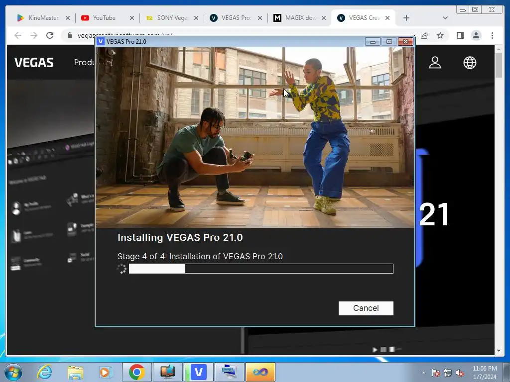The width and height of the screenshot is (510, 382).
Task: Switch to the KineMaster browser tab
Action: [x=43, y=18]
